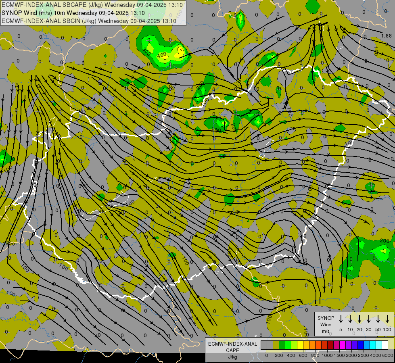Click the 400 contour label on the map
This screenshot has width=395, height=363.
click(x=161, y=55)
